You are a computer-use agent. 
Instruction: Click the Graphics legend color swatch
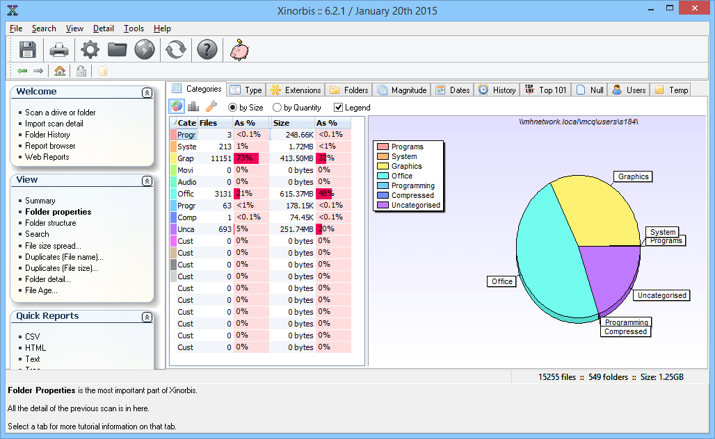pyautogui.click(x=383, y=166)
